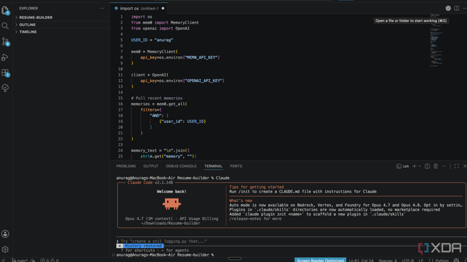Open the Search view in activity bar

(5, 26)
